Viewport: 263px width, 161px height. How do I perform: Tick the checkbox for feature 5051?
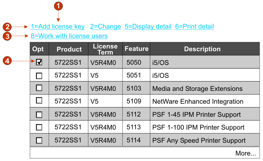39,76
